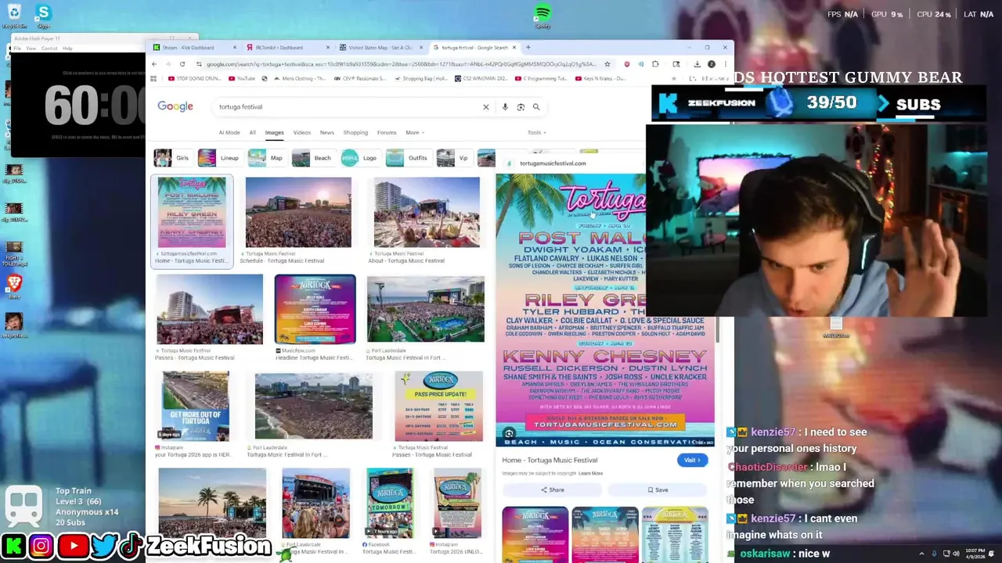Screen dimensions: 1002x563
Task: Filter images by the Logo chip
Action: pyautogui.click(x=360, y=158)
